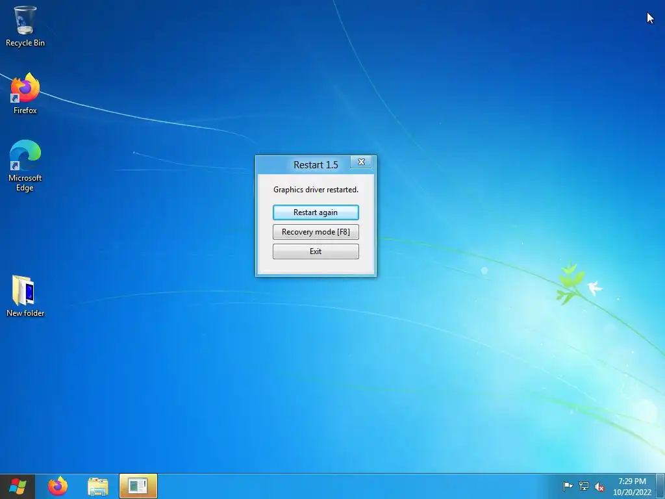Select Recovery mode [F8] button
Image resolution: width=665 pixels, height=499 pixels.
316,232
